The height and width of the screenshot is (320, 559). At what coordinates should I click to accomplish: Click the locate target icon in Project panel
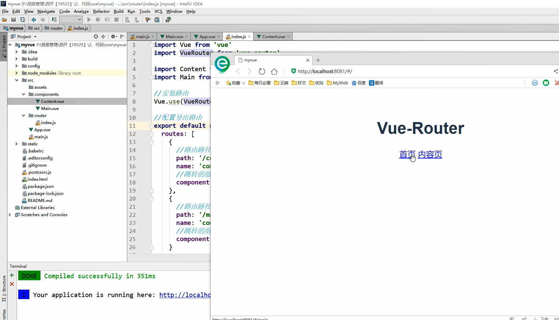pyautogui.click(x=96, y=36)
